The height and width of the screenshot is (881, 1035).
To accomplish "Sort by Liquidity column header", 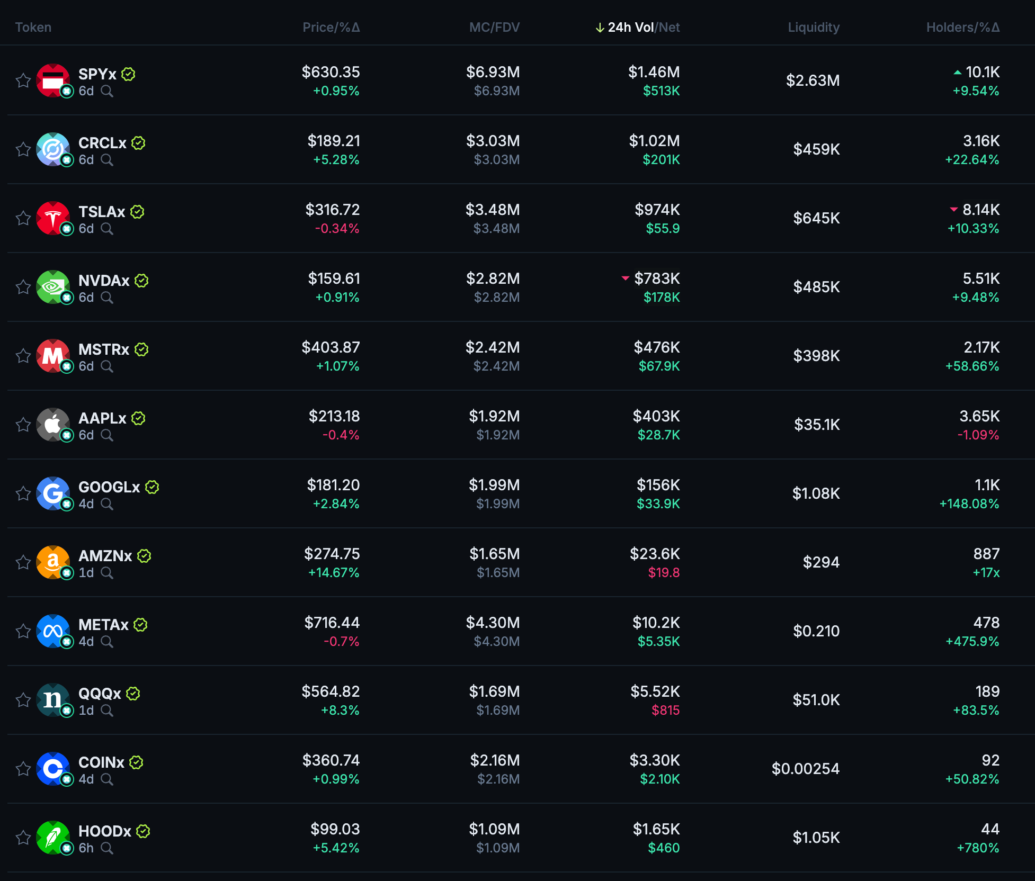I will click(x=814, y=28).
